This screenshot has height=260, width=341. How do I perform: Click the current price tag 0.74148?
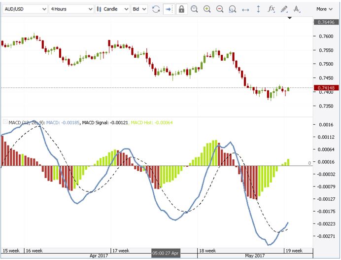326,88
